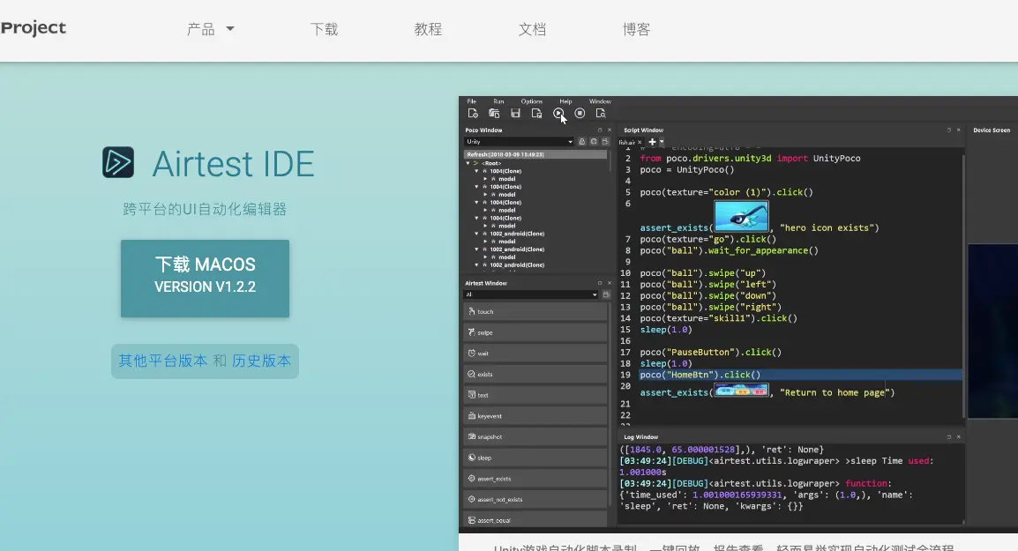Click the Poco refresh tree icon

(x=594, y=141)
